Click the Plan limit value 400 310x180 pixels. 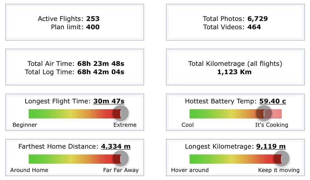point(93,27)
